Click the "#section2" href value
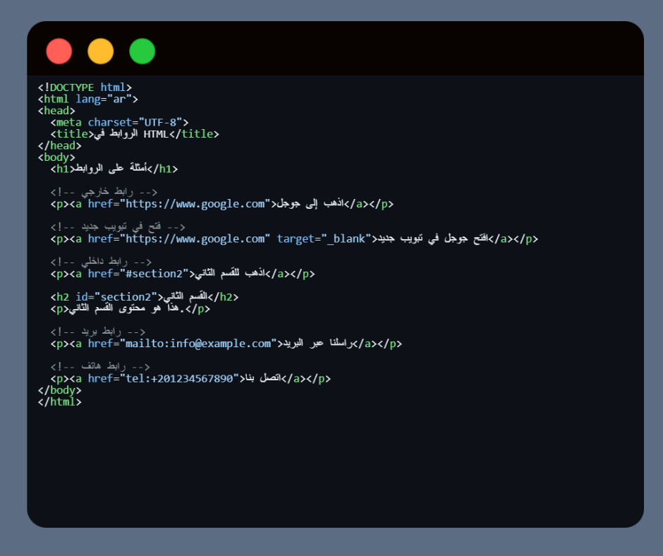Screen dimensions: 663x556 155,274
